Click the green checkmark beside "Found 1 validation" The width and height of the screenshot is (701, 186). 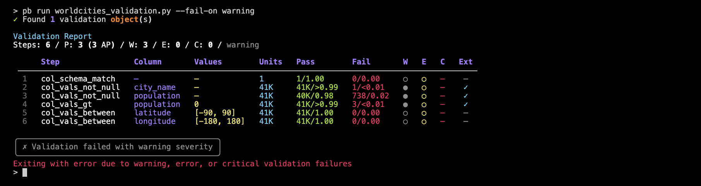(15, 20)
